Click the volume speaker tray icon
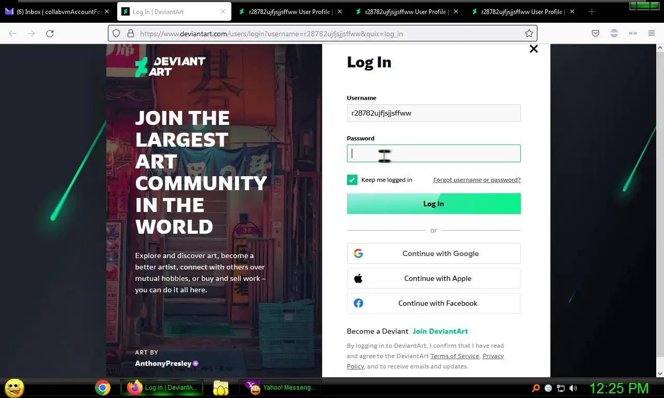Screen dimensions: 664x398 coord(573,388)
